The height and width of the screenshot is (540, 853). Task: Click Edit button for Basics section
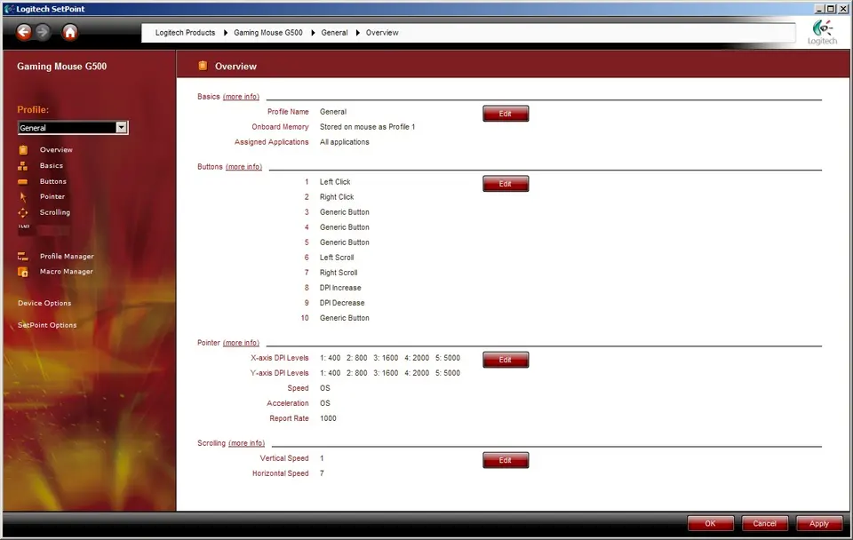click(x=506, y=114)
